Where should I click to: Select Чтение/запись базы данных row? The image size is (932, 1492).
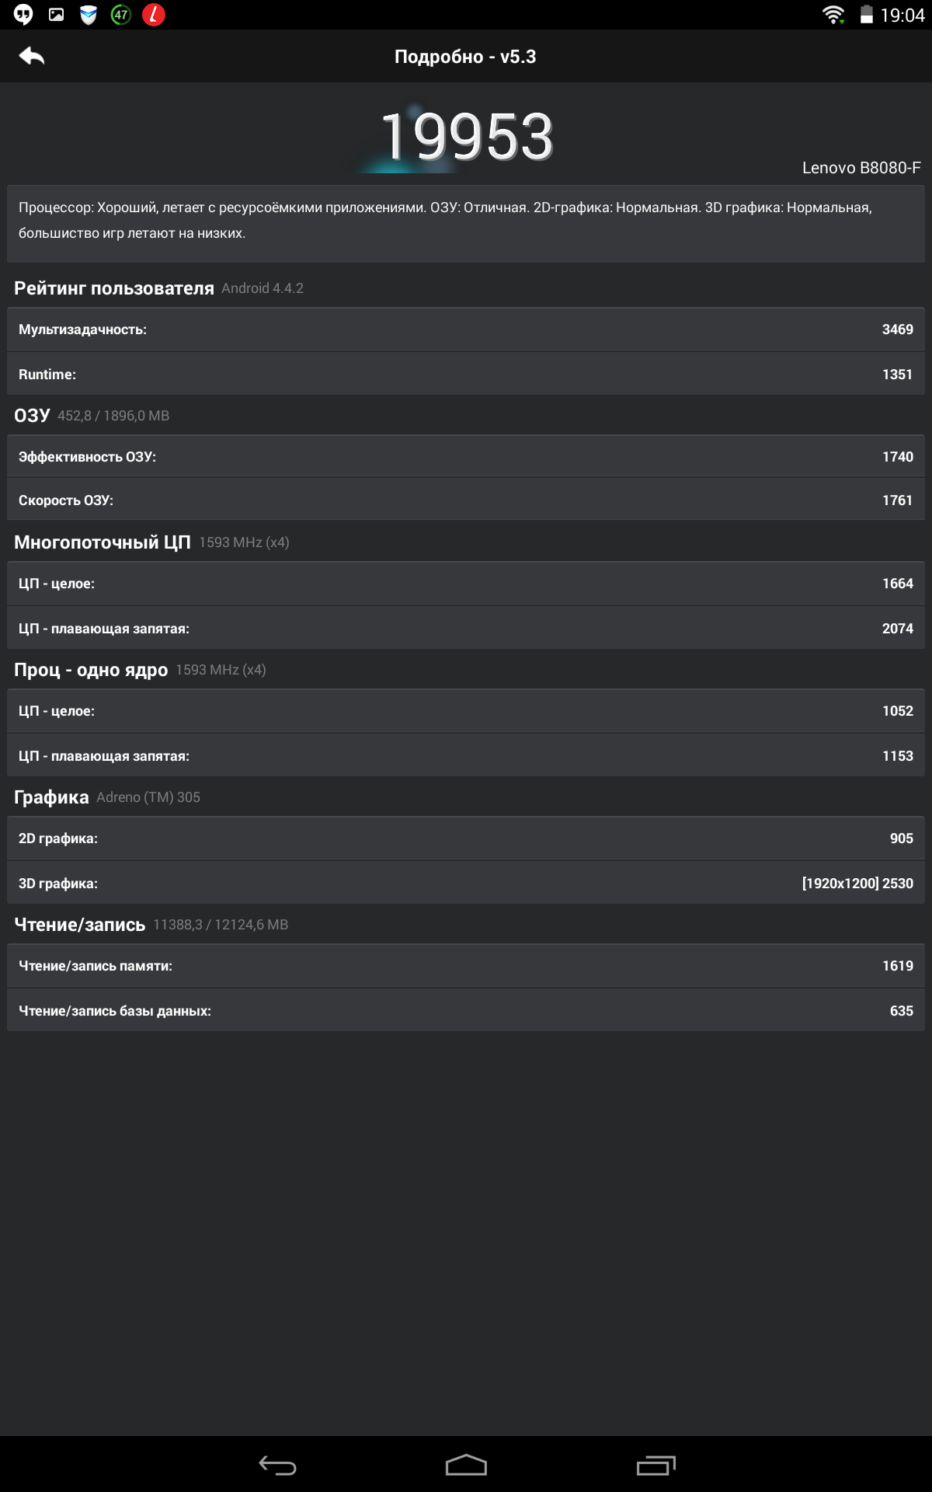click(x=466, y=1010)
